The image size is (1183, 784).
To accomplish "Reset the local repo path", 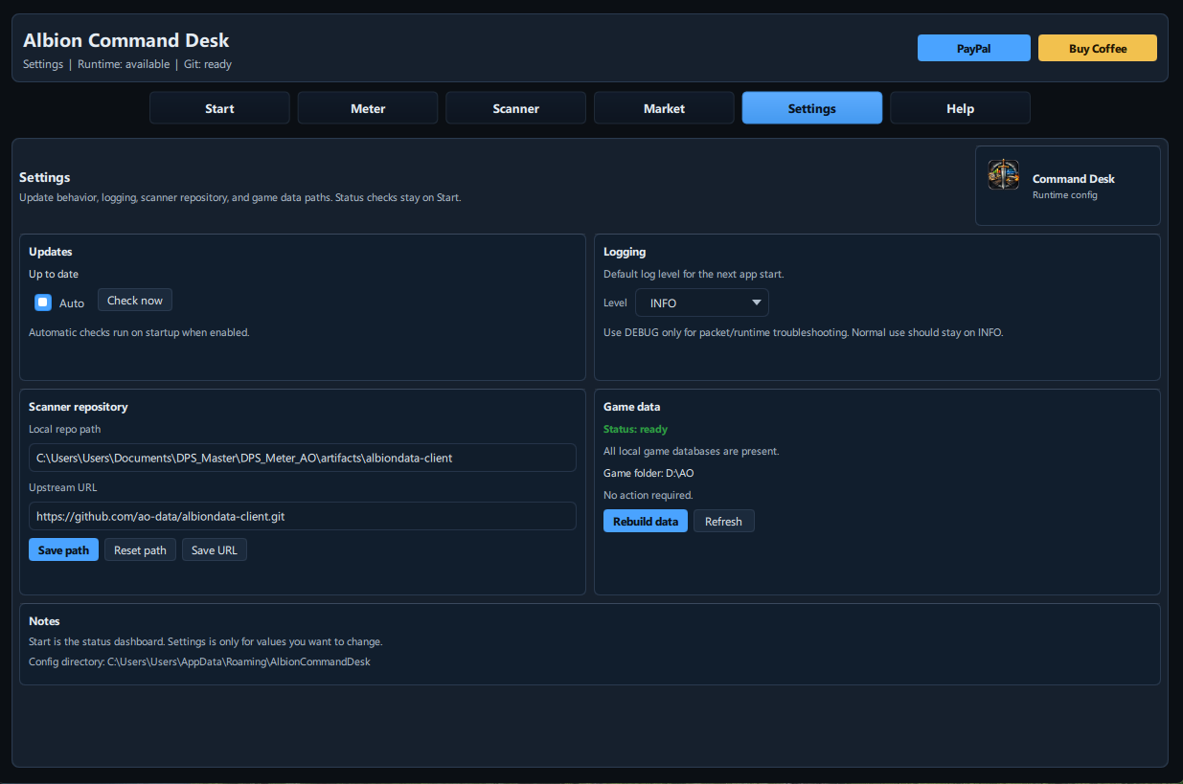I will pos(140,549).
